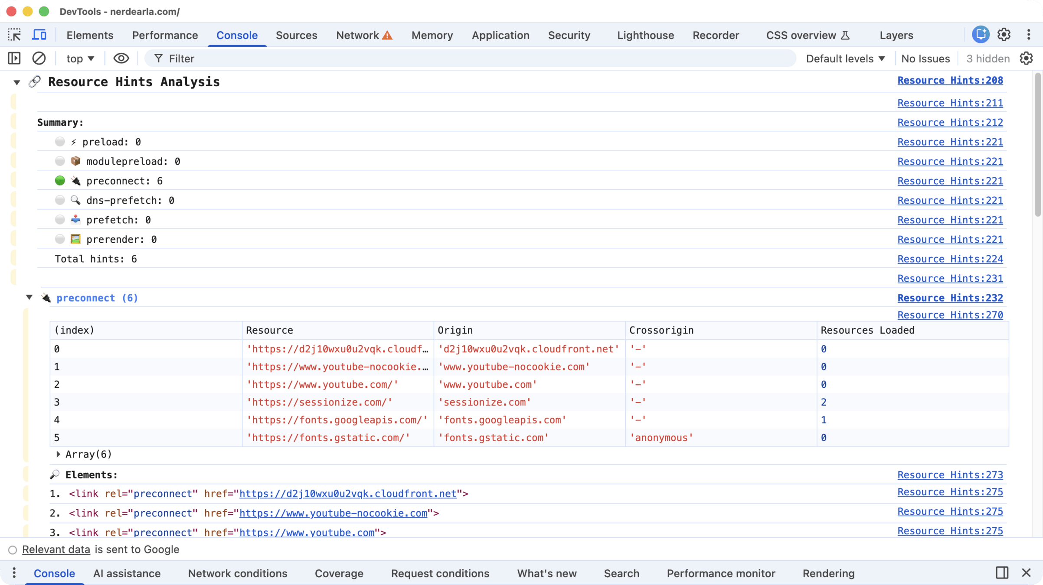Toggle the drawer dock layout icon
1043x585 pixels.
pyautogui.click(x=1002, y=573)
